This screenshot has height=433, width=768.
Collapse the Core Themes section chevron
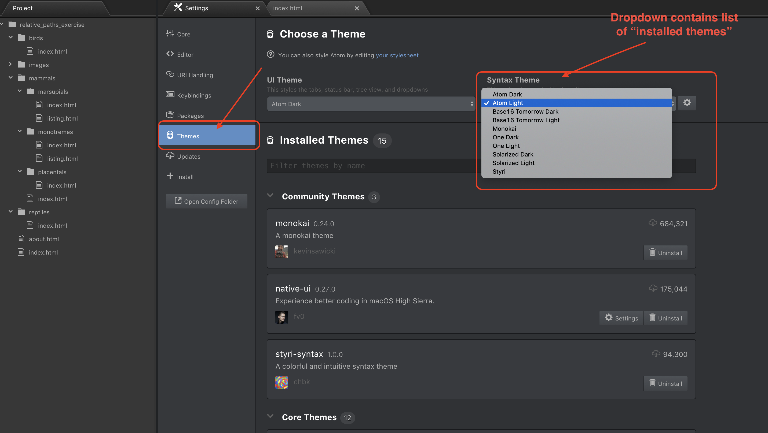[270, 416]
